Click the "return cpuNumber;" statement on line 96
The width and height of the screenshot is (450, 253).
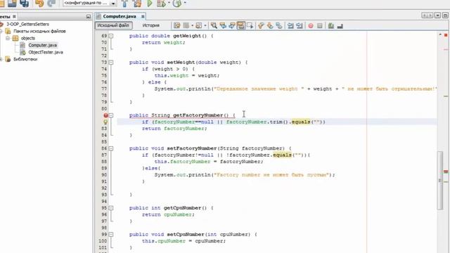168,214
